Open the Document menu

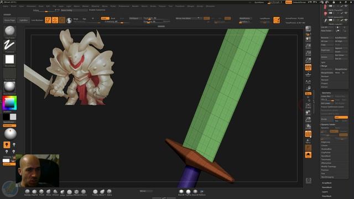31,6
